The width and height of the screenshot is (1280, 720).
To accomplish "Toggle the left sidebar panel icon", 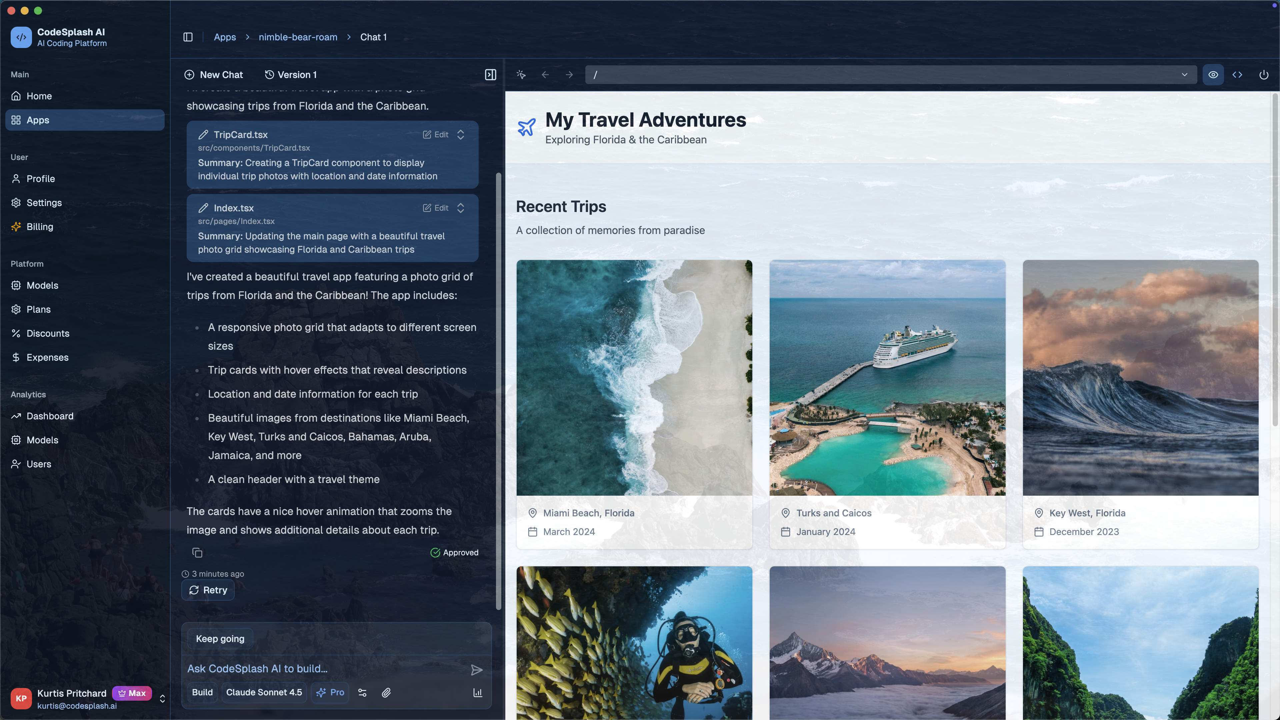I will [188, 37].
